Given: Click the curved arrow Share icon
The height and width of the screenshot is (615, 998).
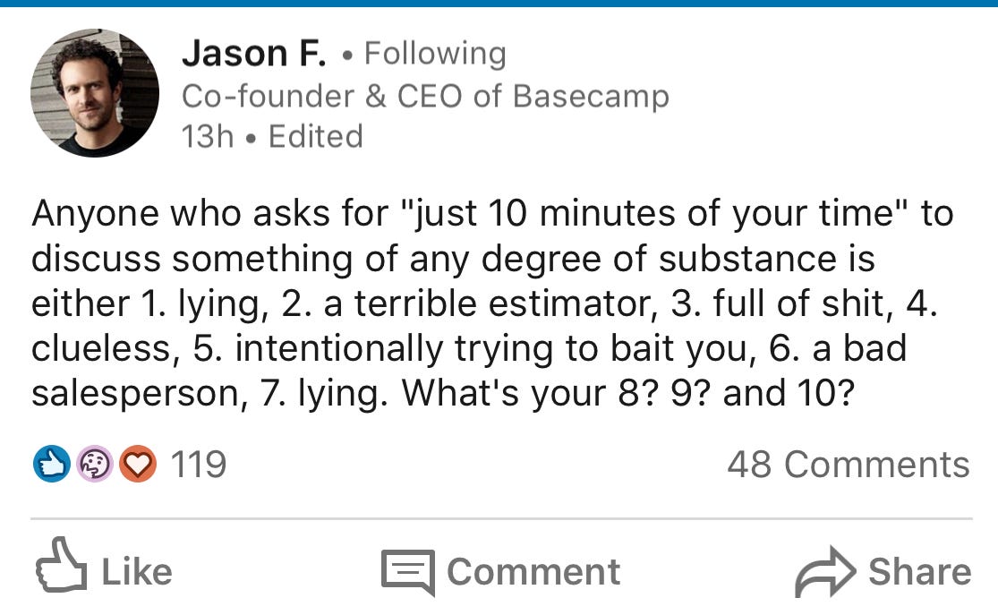Looking at the screenshot, I should click(826, 571).
